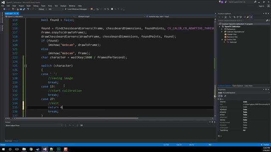271x152 pixels.
Task: Collapse the C++ category in Properties
Action: (218, 99)
